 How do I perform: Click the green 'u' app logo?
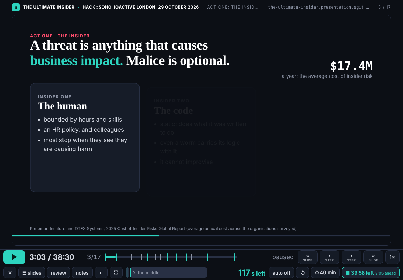point(16,7)
